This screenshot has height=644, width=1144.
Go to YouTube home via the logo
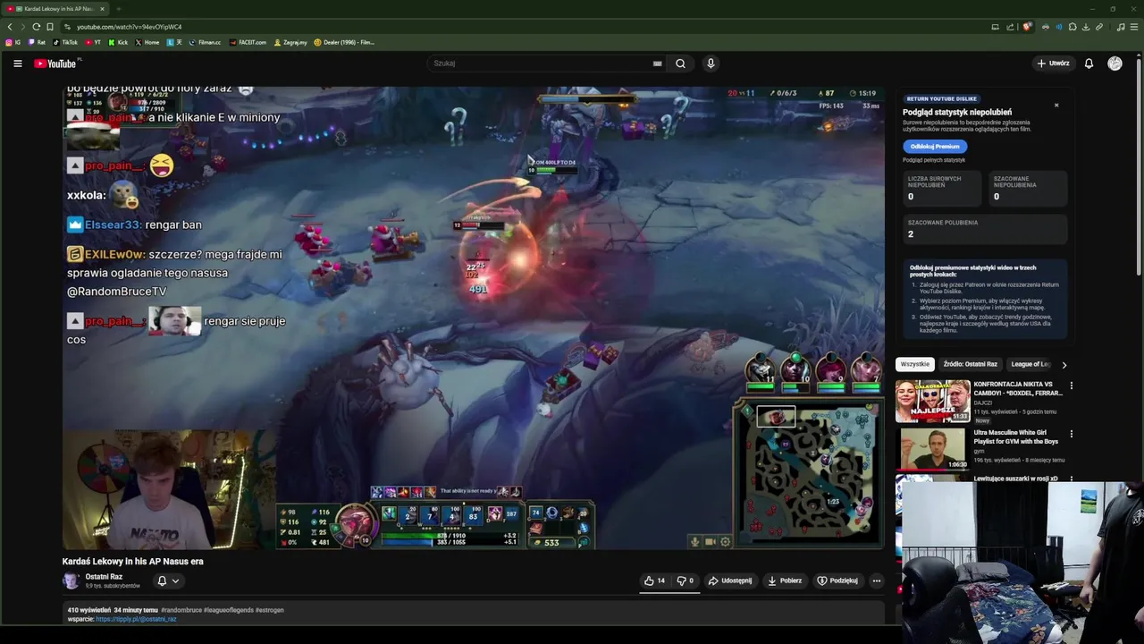point(55,64)
